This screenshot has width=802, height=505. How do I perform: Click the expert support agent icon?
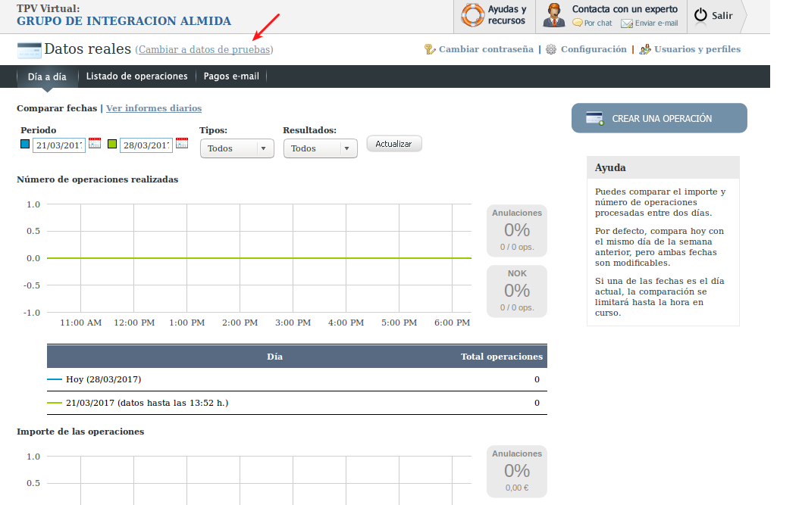click(555, 15)
